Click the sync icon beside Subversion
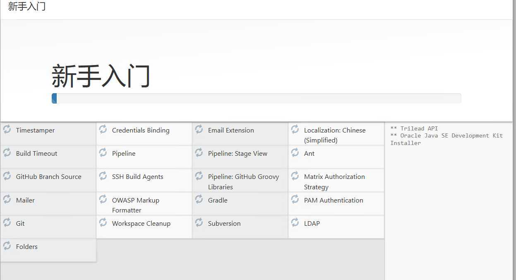516x280 pixels. [199, 223]
